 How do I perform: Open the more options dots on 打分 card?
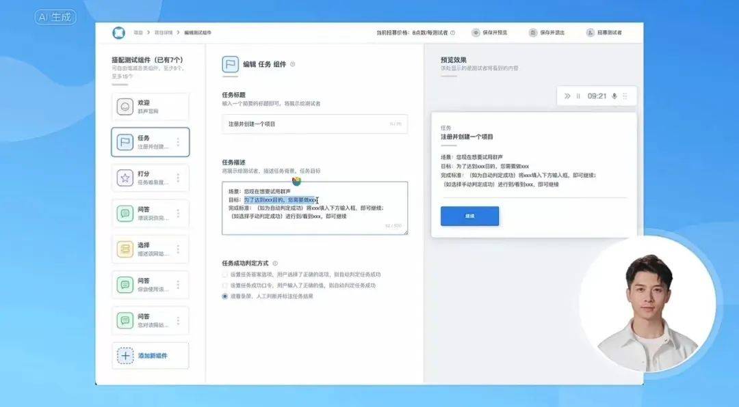(x=178, y=178)
